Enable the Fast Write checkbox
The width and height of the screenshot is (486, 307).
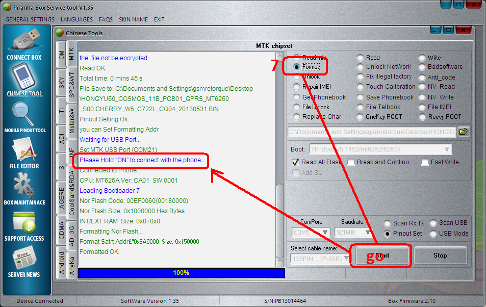[425, 163]
